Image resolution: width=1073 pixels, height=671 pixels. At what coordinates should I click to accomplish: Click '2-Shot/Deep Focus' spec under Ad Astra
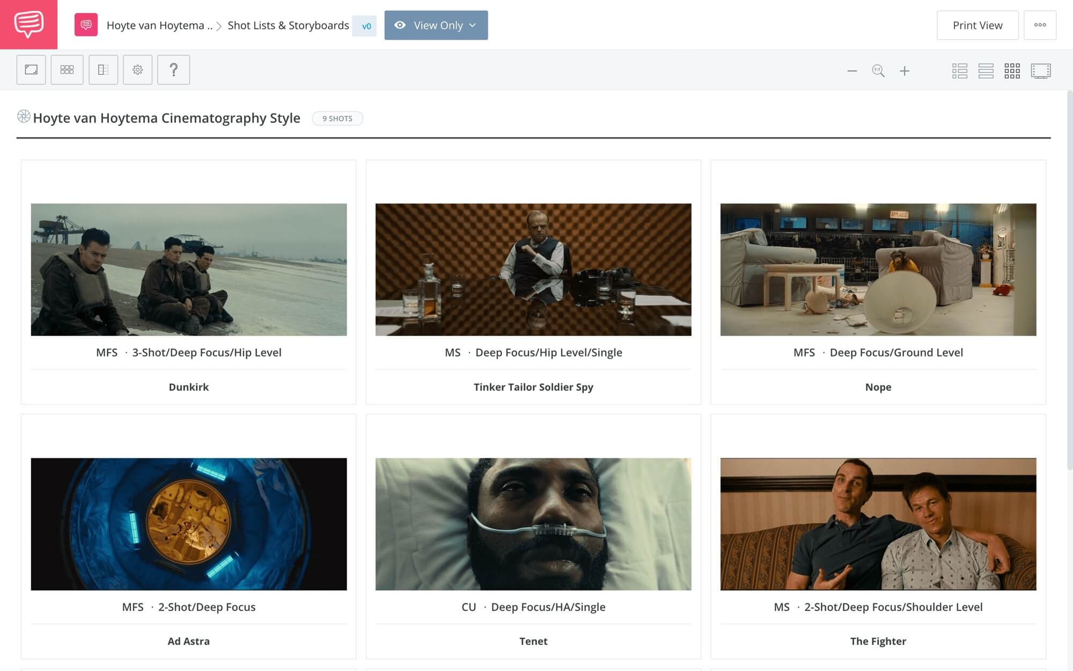[x=207, y=607]
